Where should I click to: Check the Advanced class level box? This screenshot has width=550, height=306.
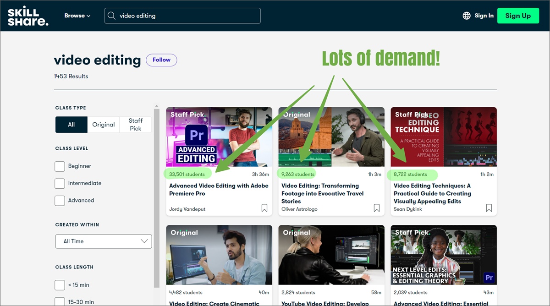(60, 201)
